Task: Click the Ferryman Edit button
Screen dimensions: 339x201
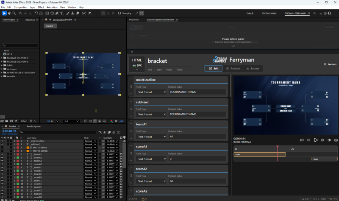Action: (x=214, y=69)
